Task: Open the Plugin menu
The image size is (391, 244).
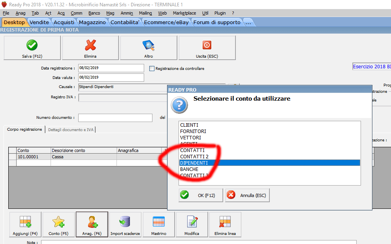Action: coord(220,13)
